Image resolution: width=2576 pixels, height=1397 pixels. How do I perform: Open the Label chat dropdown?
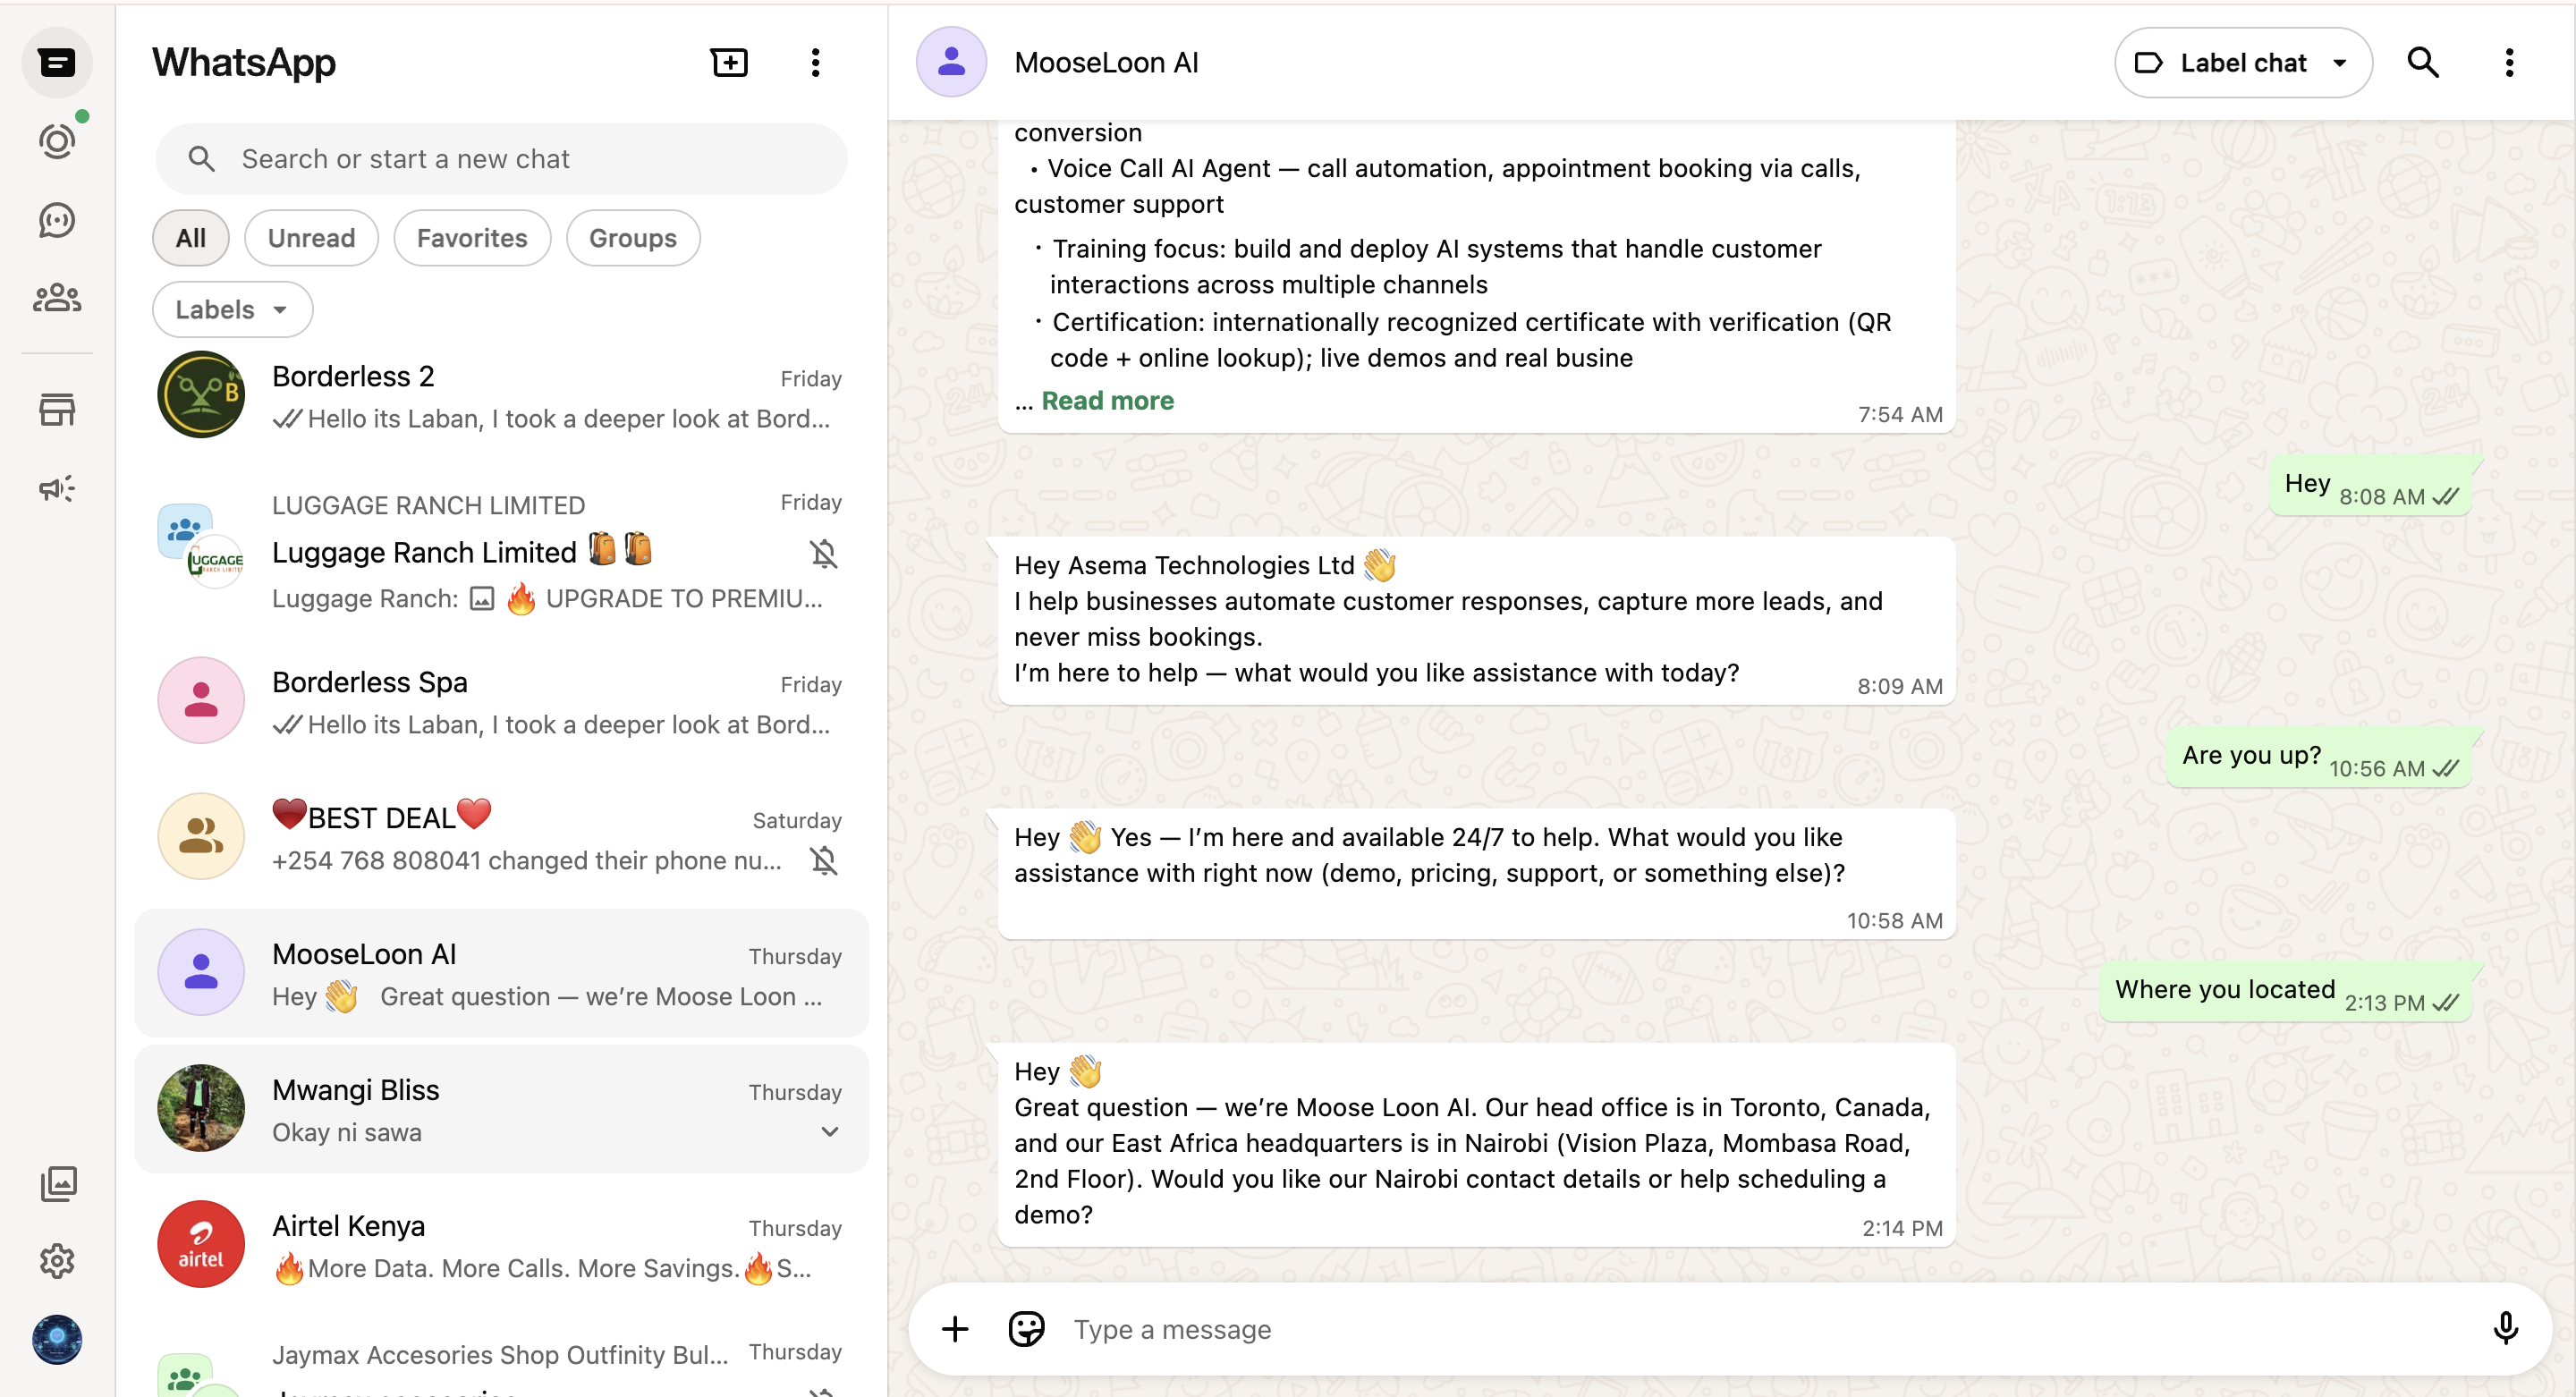[2242, 62]
